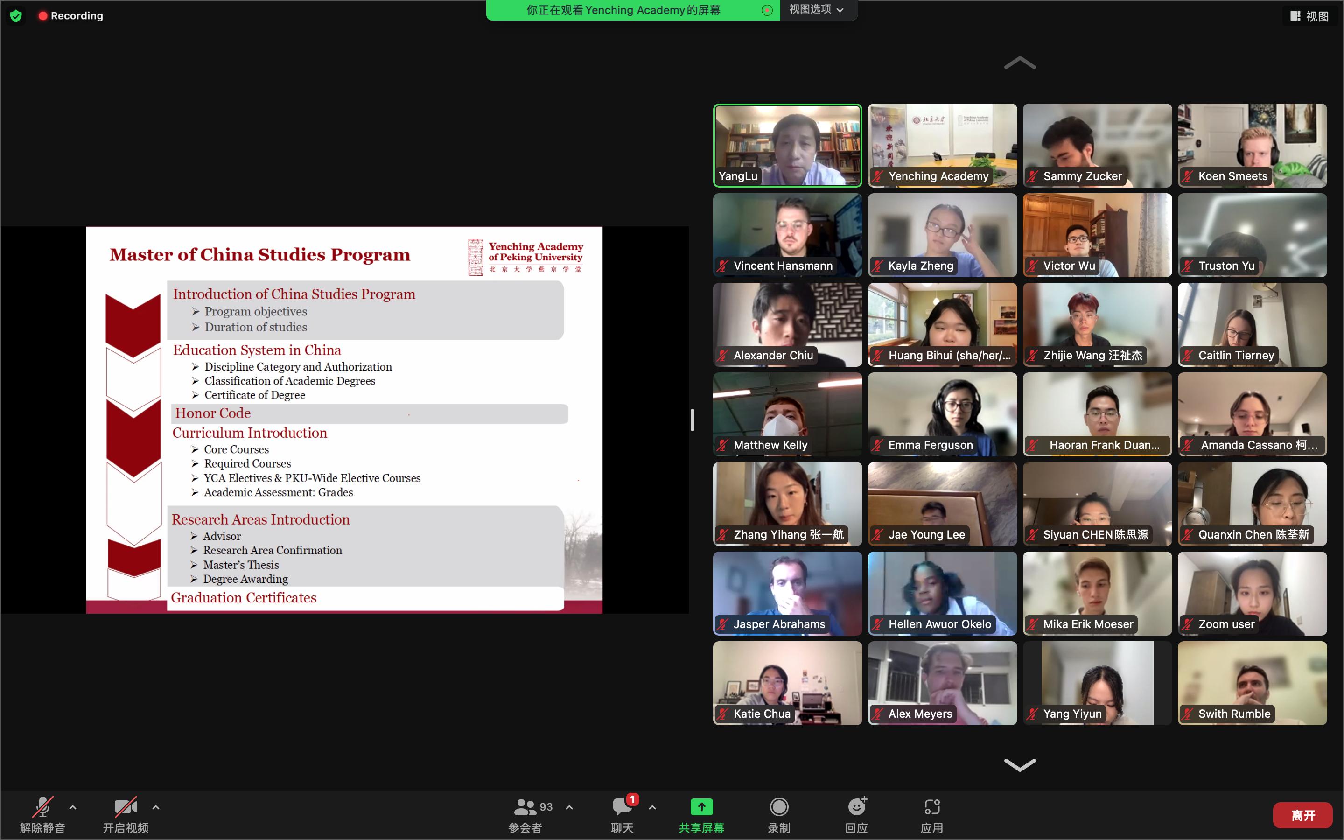Start recording with the record icon
This screenshot has width=1344, height=840.
point(778,807)
